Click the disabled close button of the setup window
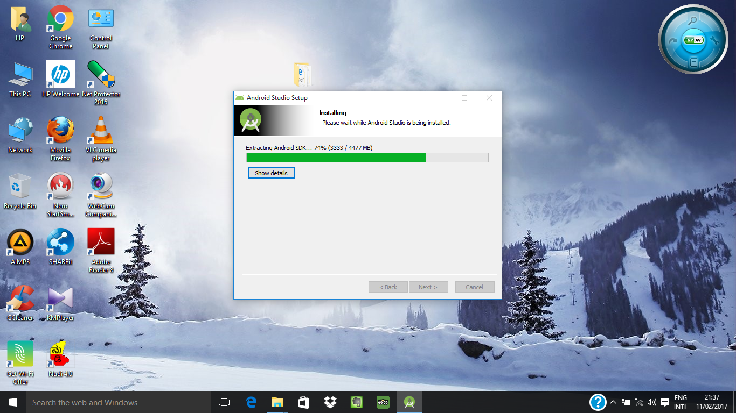736x413 pixels. [489, 98]
